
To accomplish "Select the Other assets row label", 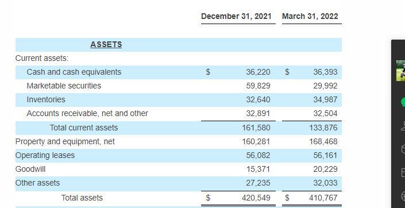I will click(x=37, y=183).
